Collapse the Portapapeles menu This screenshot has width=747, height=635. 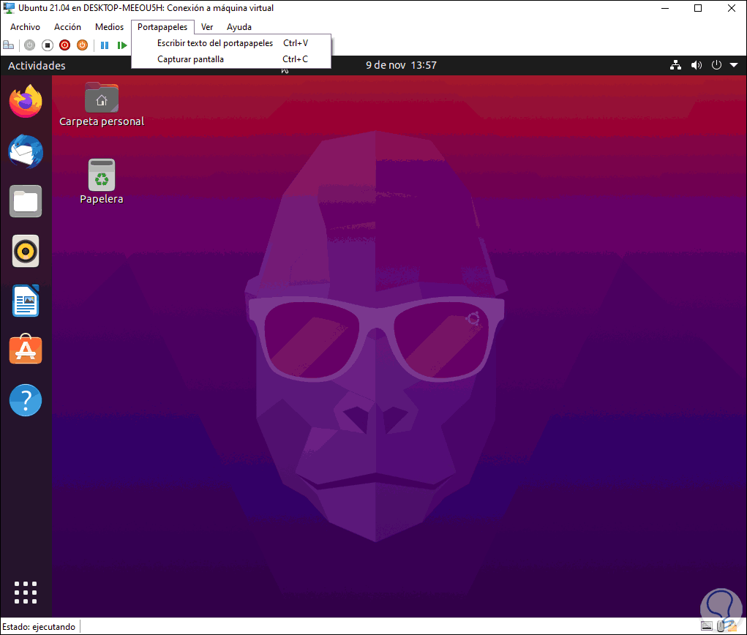pos(162,27)
